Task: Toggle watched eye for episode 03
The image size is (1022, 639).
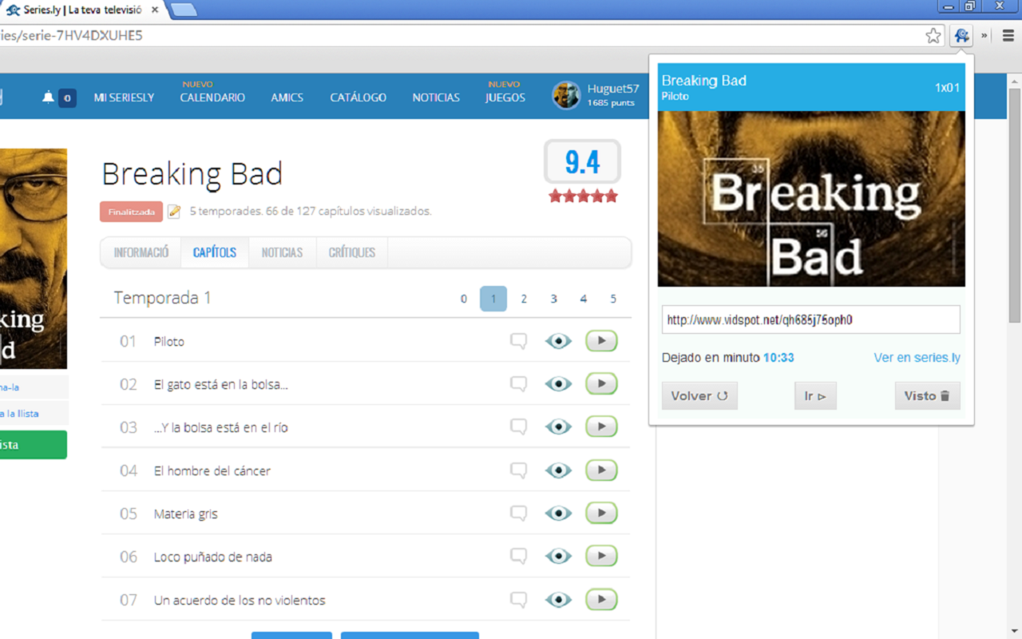Action: pos(558,427)
